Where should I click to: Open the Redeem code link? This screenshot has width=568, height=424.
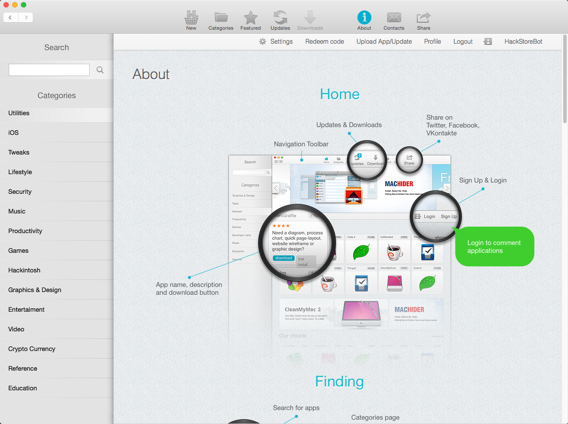coord(325,41)
